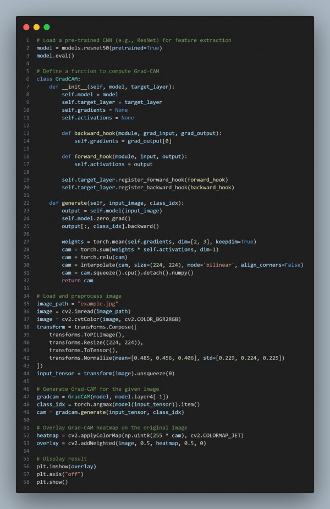Click line number 58 in the gutter
Screen dimensions: 330x509
(26, 482)
